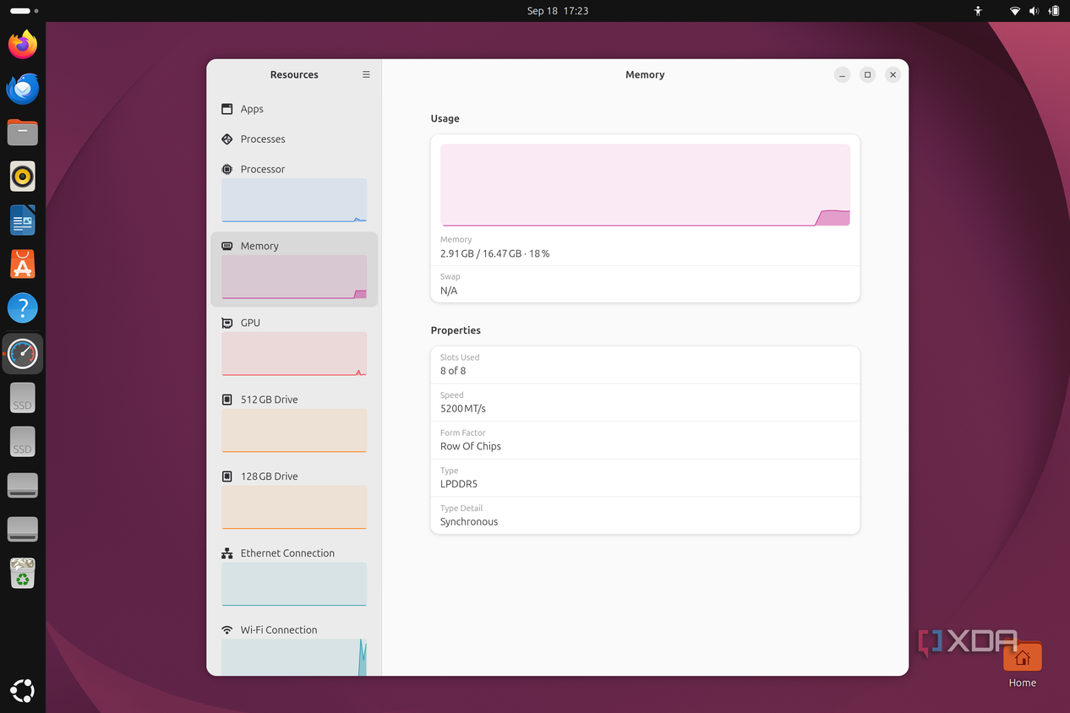Click the Wi-Fi signal icon in sidebar

[x=227, y=630]
